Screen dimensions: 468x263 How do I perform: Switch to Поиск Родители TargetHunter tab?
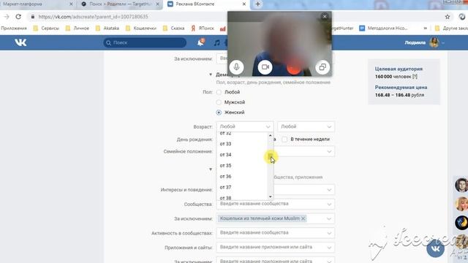(121, 4)
